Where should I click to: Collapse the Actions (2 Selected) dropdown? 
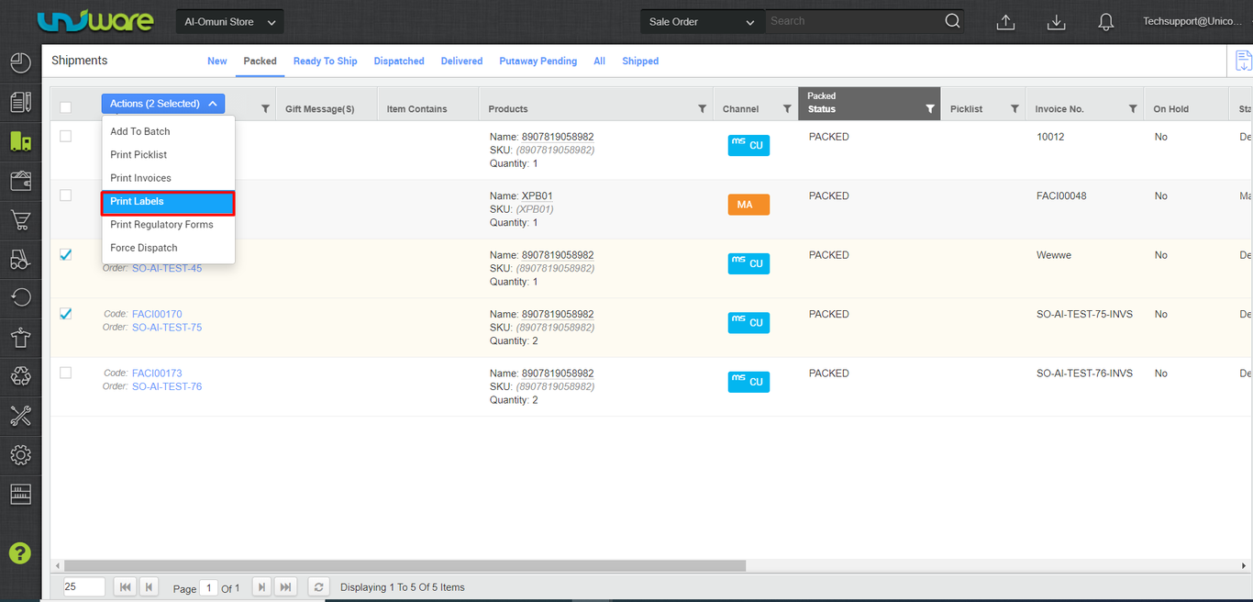[163, 104]
